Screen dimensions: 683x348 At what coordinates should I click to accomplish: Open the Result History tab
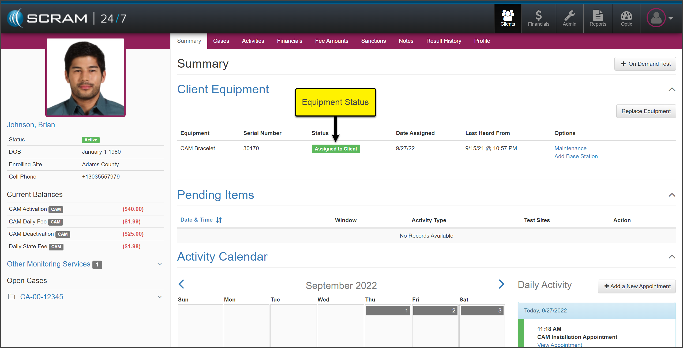tap(444, 41)
